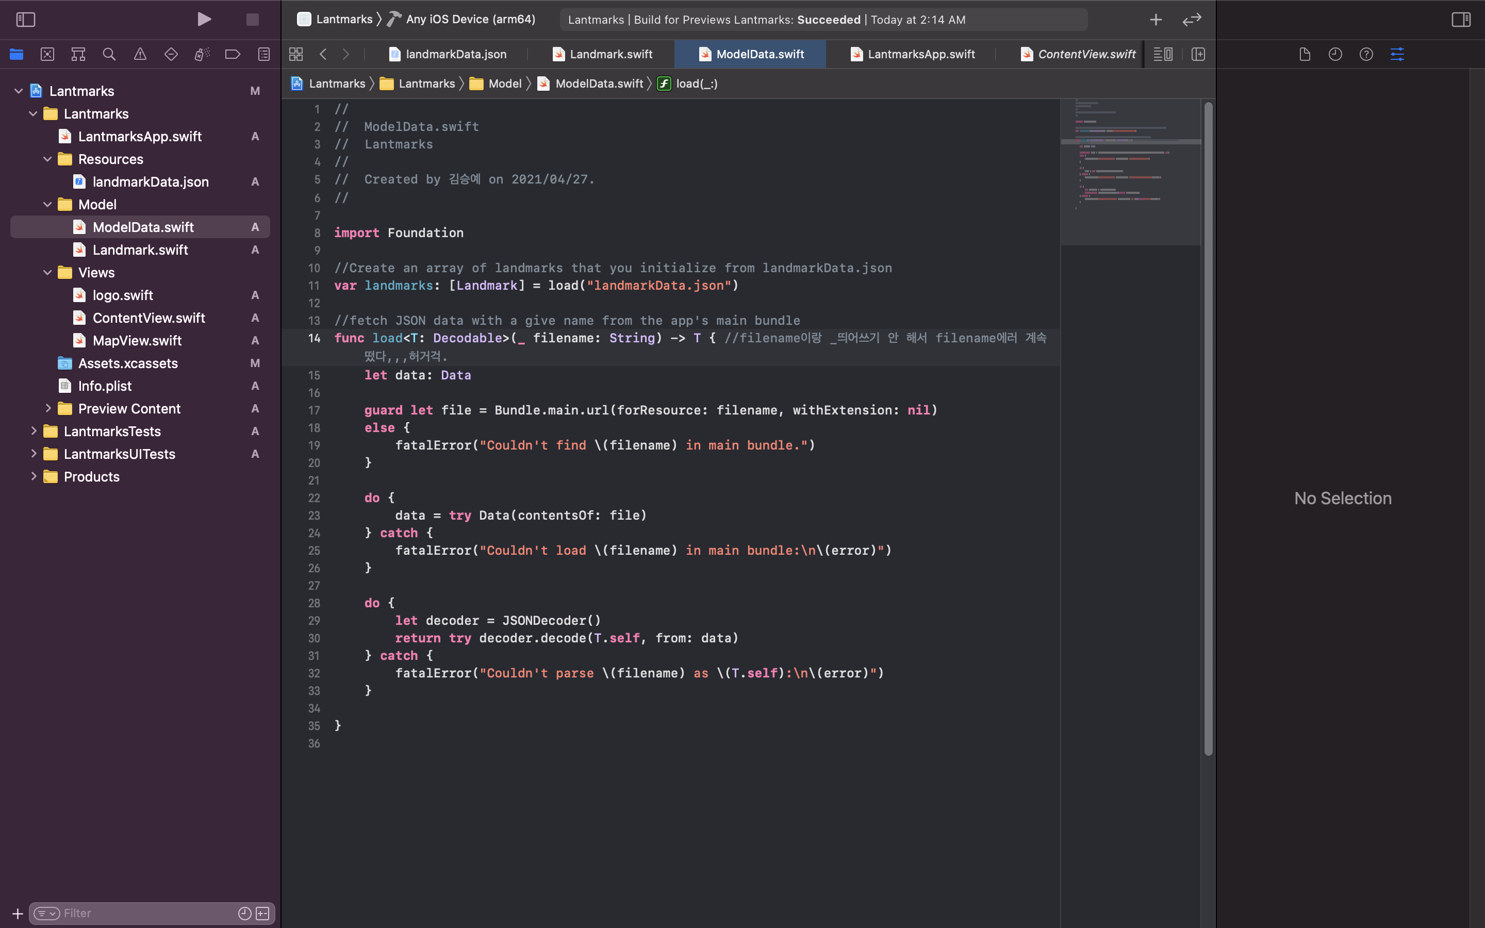This screenshot has width=1485, height=928.
Task: Collapse the Model folder
Action: click(x=47, y=204)
